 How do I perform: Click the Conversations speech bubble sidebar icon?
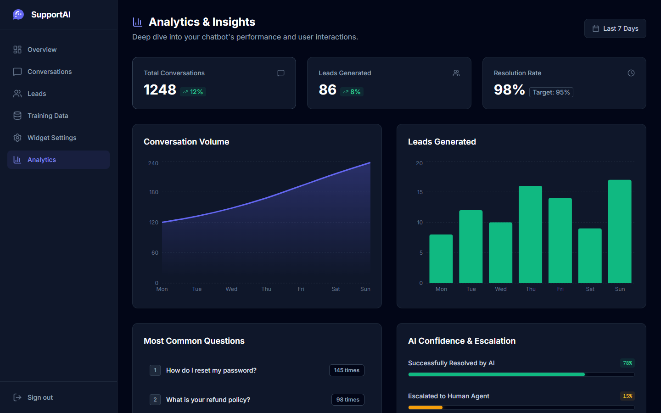pyautogui.click(x=17, y=72)
